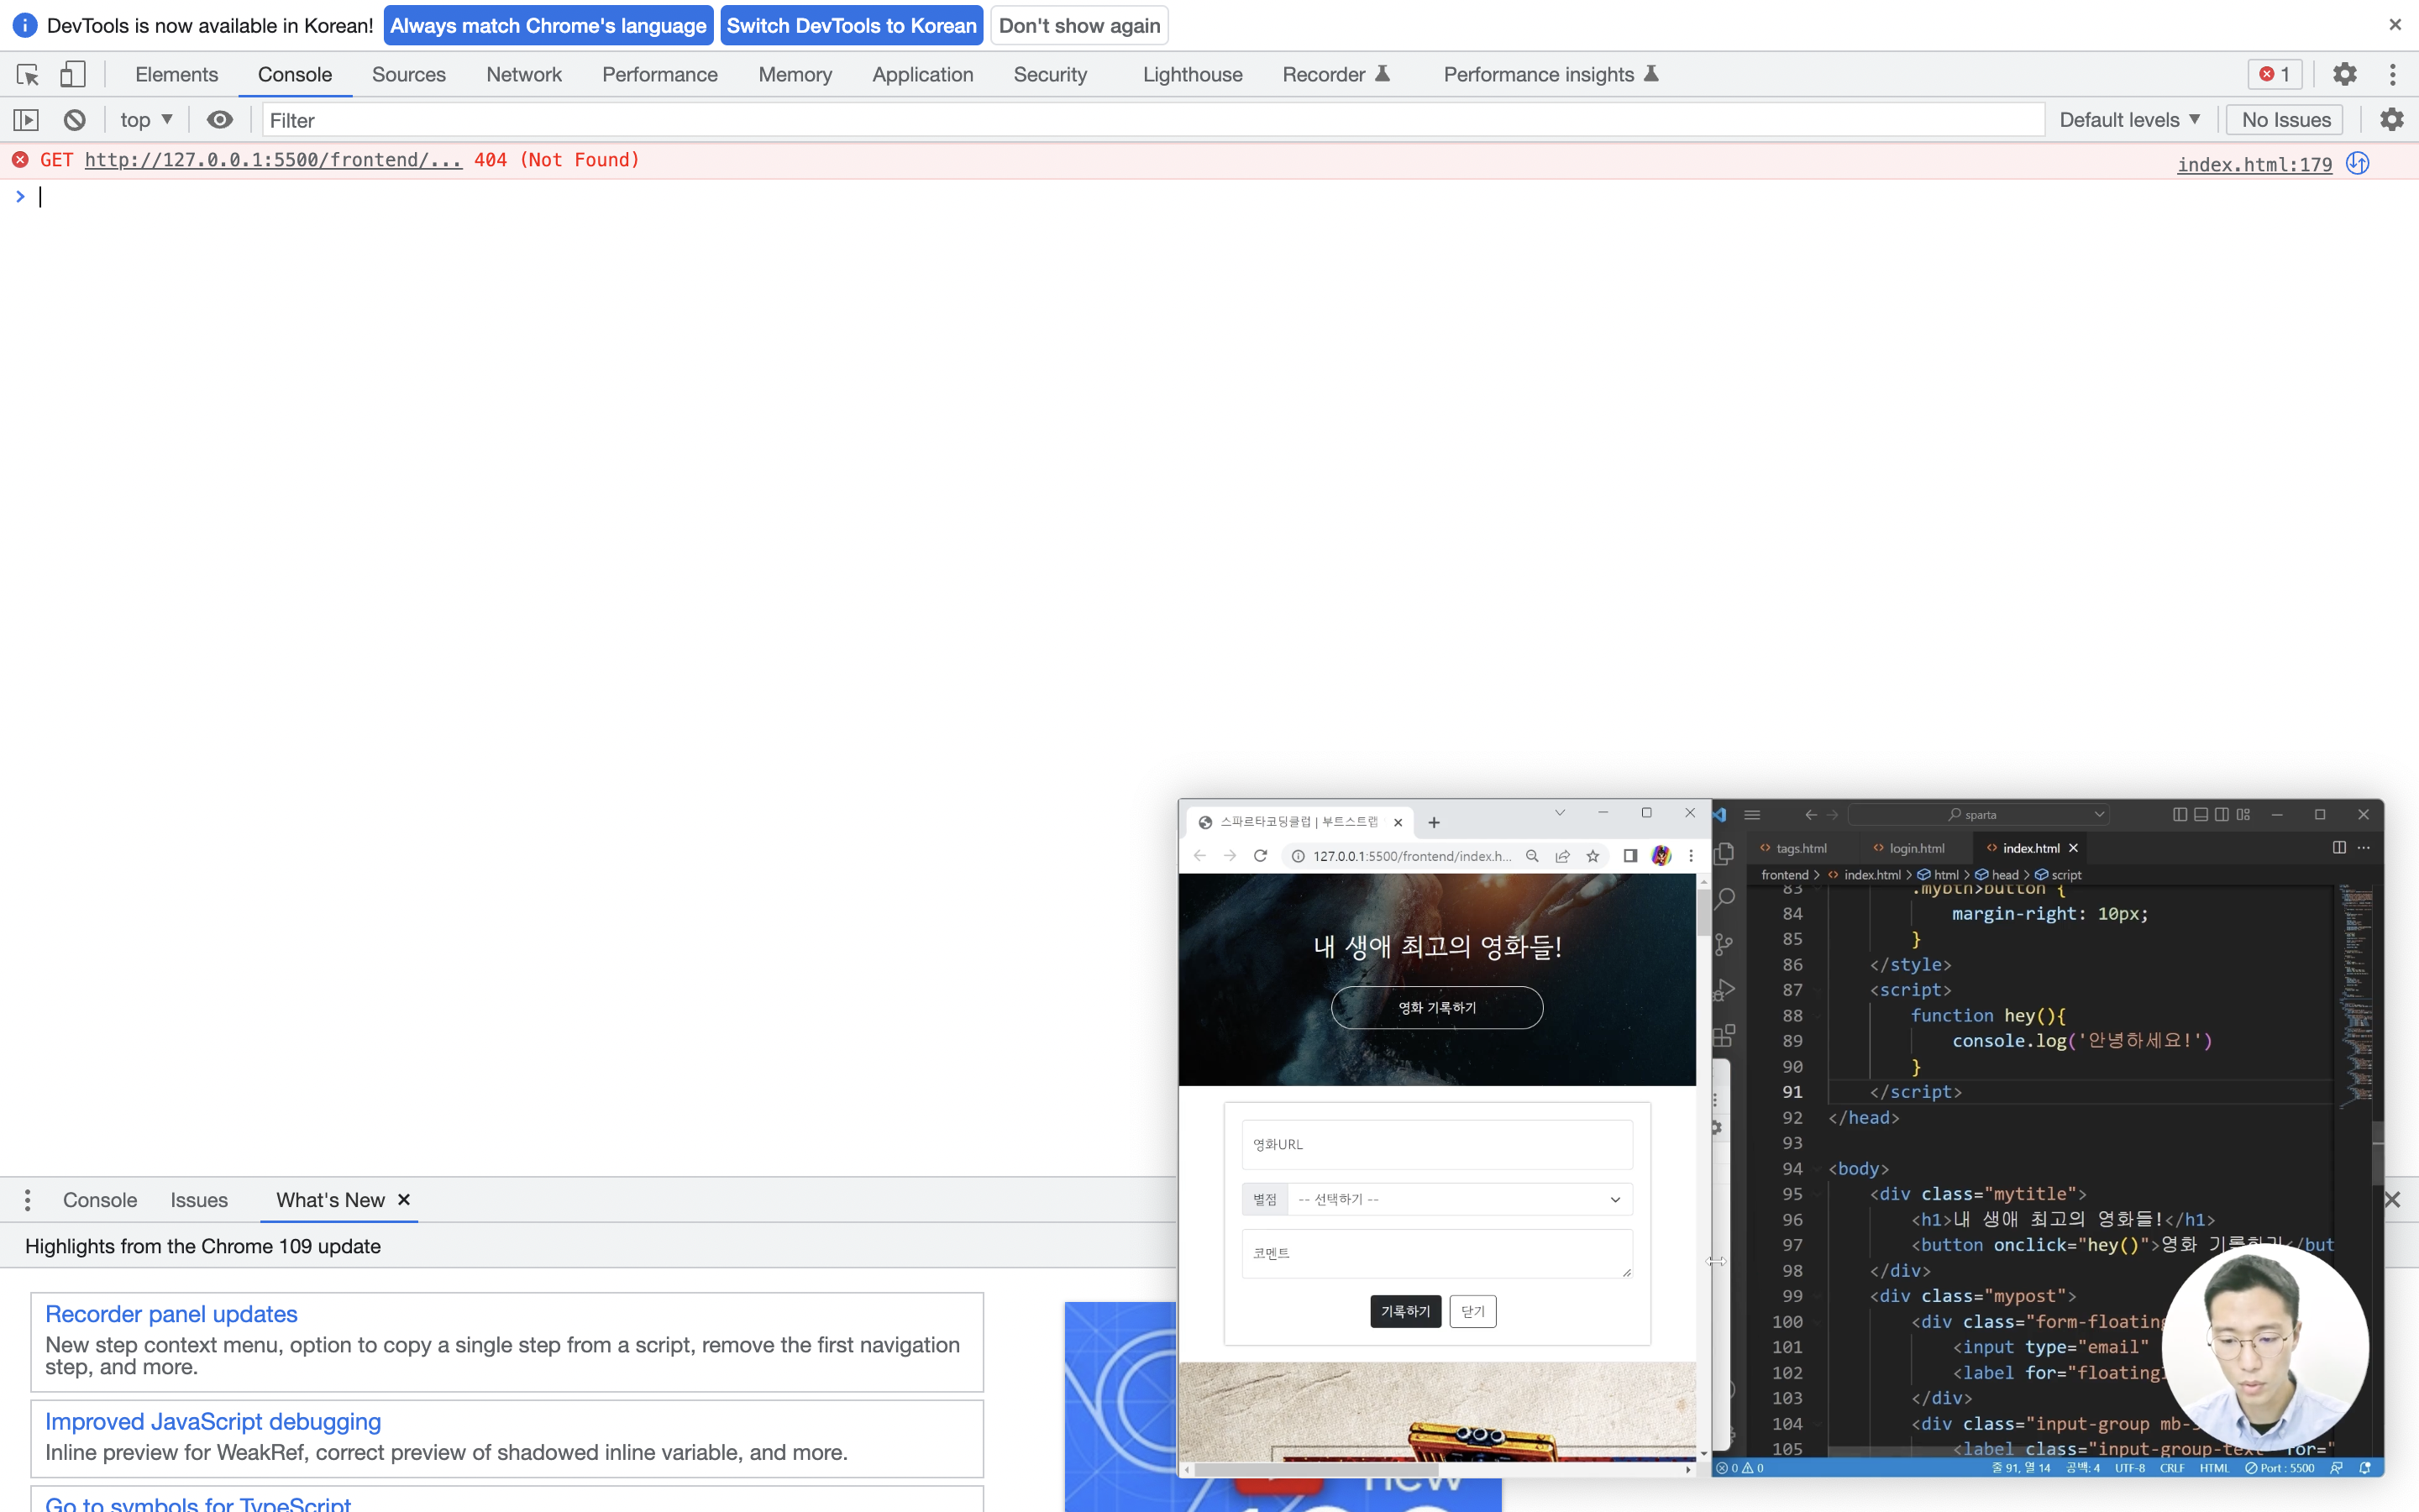Create a live expression with eye icon

[x=220, y=120]
